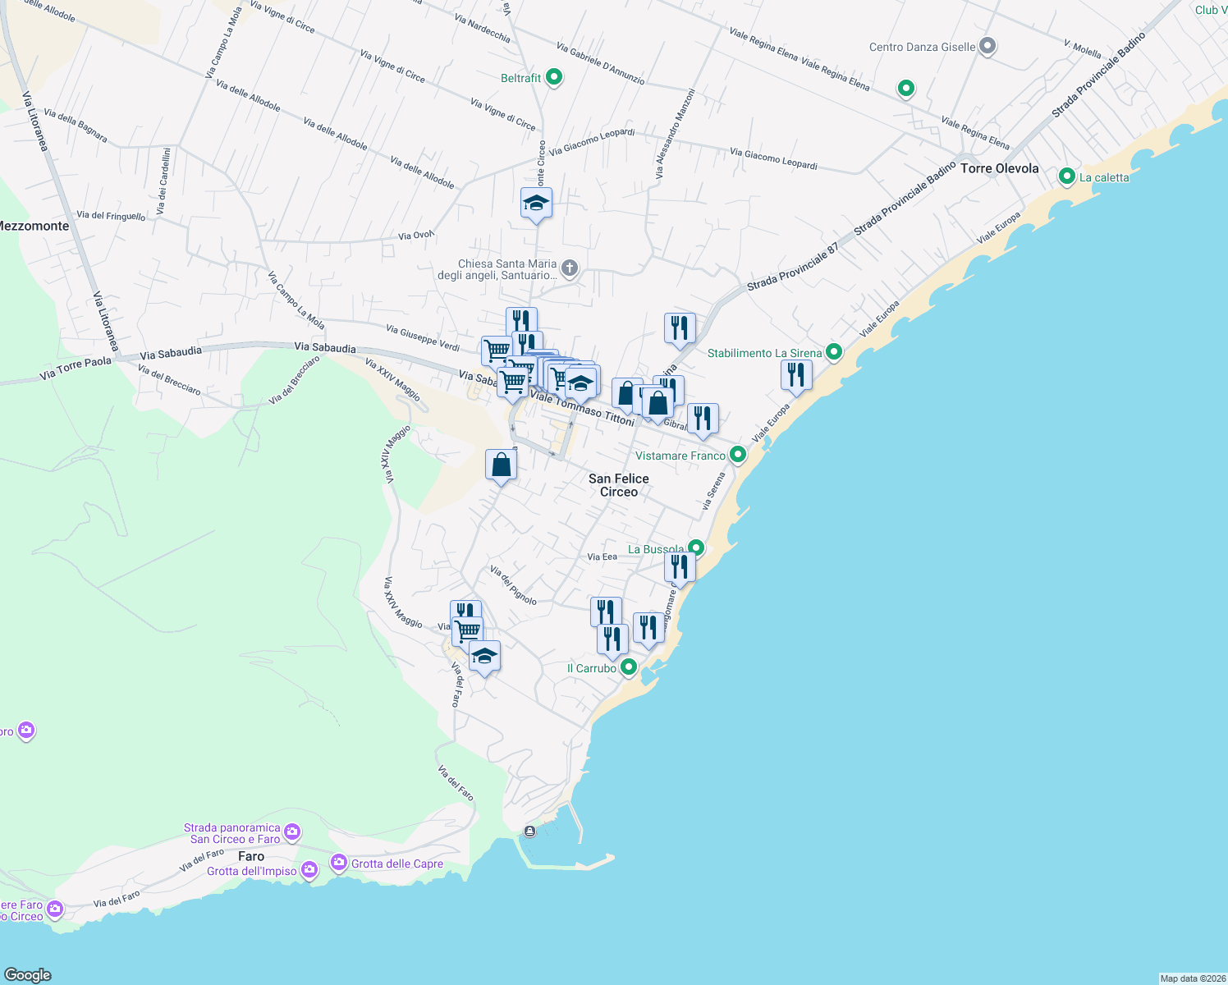Image resolution: width=1228 pixels, height=985 pixels.
Task: Open the Stabilimento La Sirena marker
Action: [834, 351]
